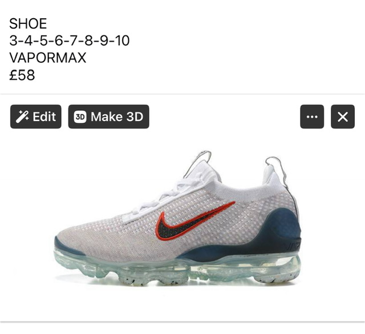Image resolution: width=365 pixels, height=334 pixels.
Task: Open the three-dots more options menu
Action: coord(312,116)
